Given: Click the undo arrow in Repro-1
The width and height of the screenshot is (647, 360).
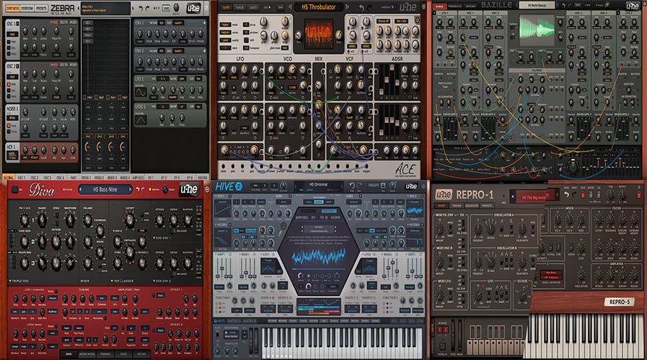Looking at the screenshot, I should click(x=567, y=194).
